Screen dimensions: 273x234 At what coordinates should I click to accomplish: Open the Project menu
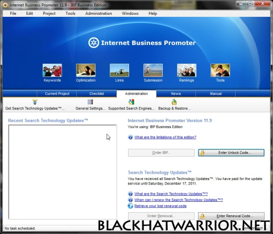point(49,13)
